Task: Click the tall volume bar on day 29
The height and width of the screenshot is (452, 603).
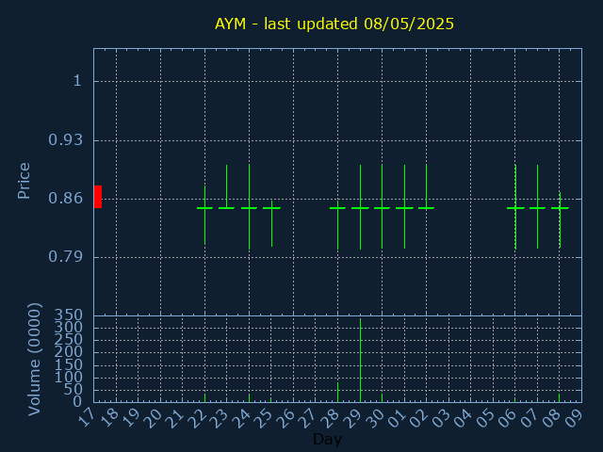Action: click(x=360, y=360)
